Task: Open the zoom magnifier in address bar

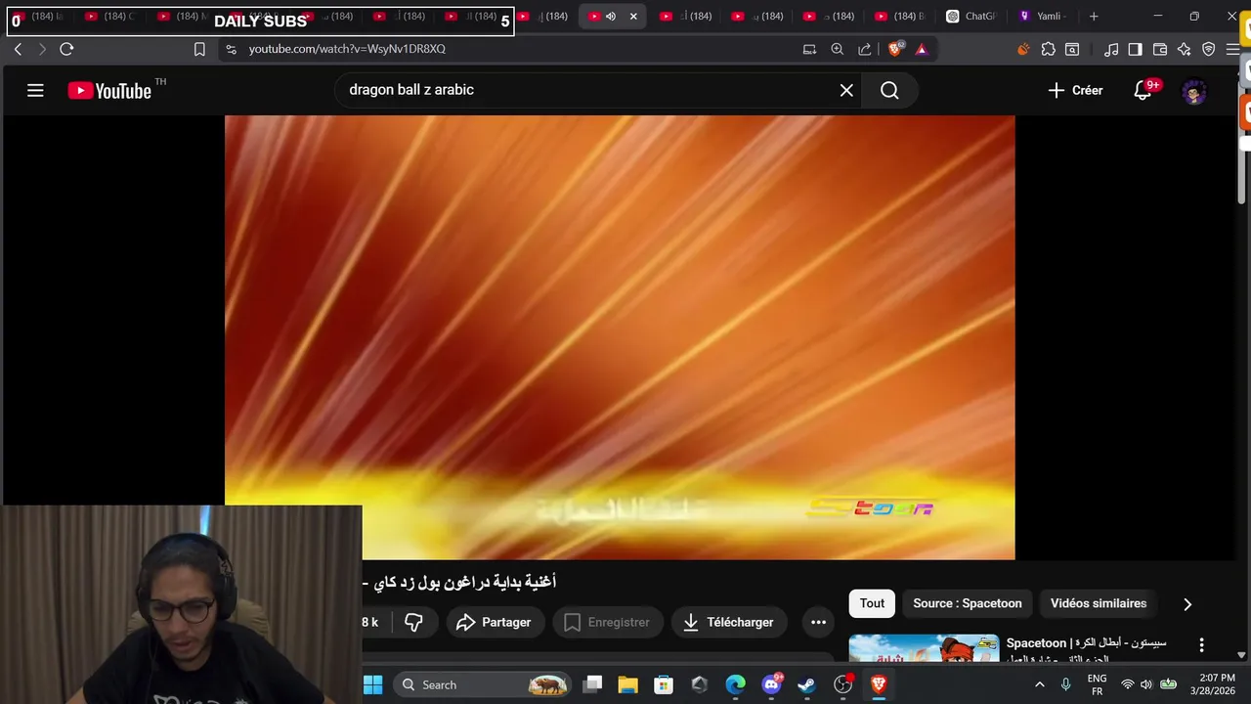Action: (838, 49)
